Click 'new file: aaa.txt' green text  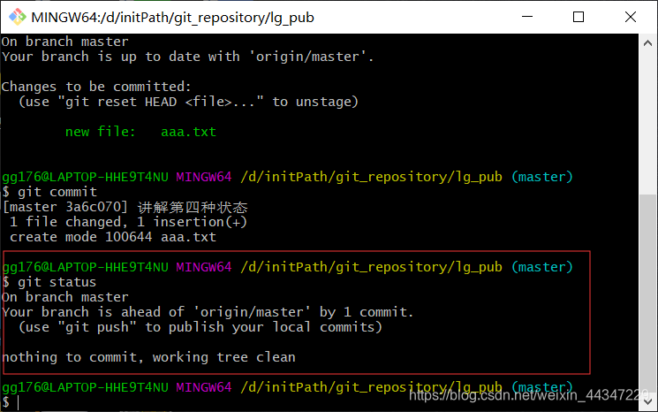(x=140, y=132)
